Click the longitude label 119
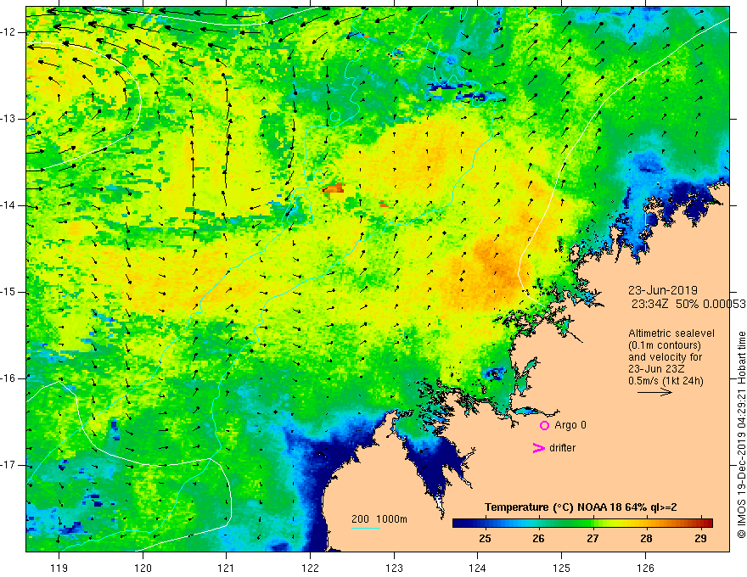Viewport: 747px width, 577px height. 59,568
